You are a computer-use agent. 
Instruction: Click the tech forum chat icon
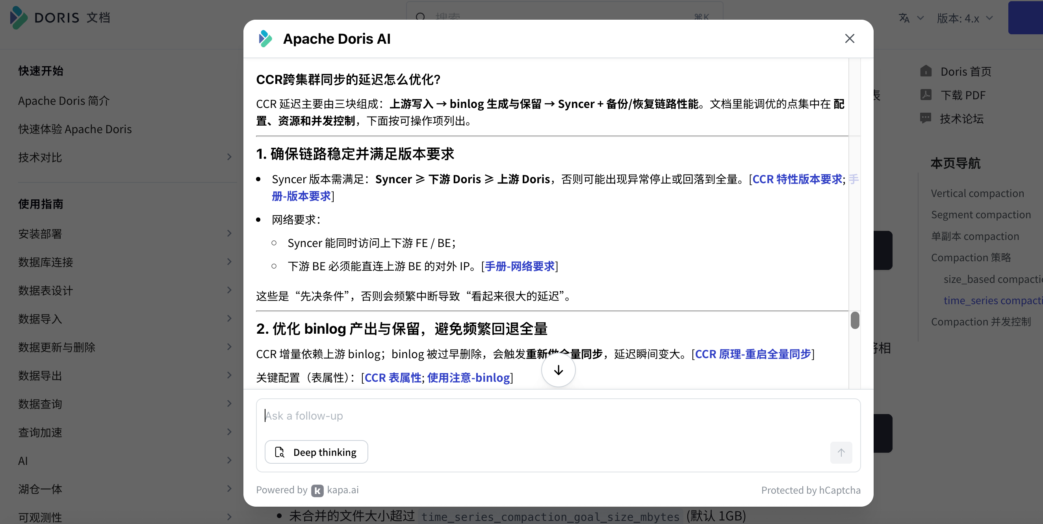point(926,118)
